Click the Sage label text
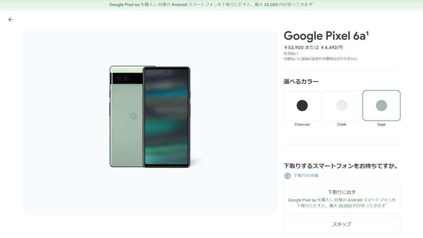Screen dimensions: 423x238 click(381, 125)
